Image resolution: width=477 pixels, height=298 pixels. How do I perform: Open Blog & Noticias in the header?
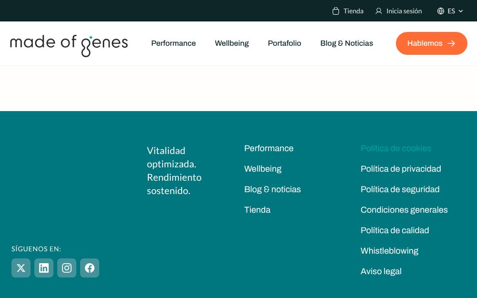tap(346, 43)
